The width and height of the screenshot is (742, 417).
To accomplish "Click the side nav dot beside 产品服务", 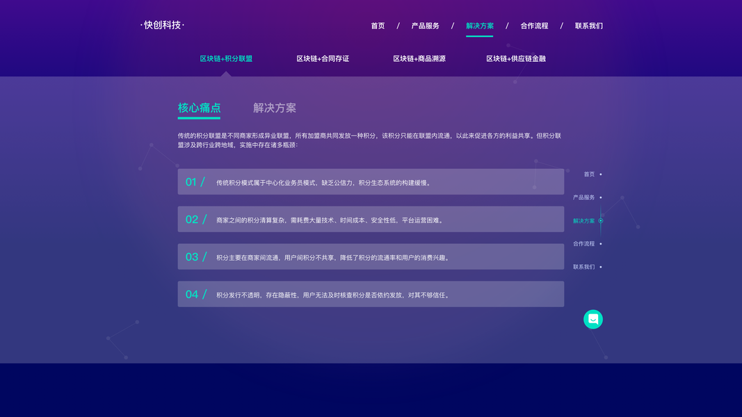I will 601,197.
